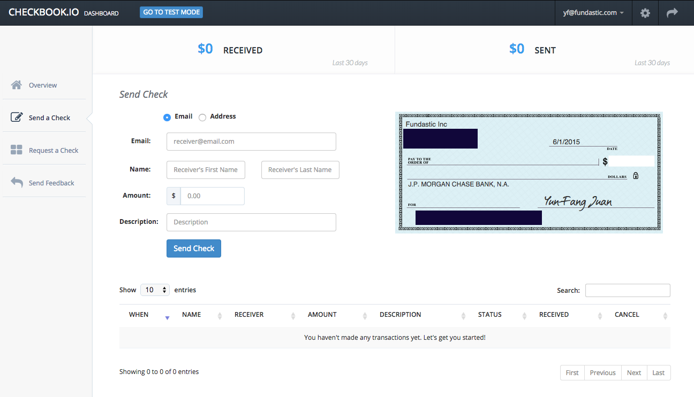Open the Send a Check menu item

pos(44,118)
